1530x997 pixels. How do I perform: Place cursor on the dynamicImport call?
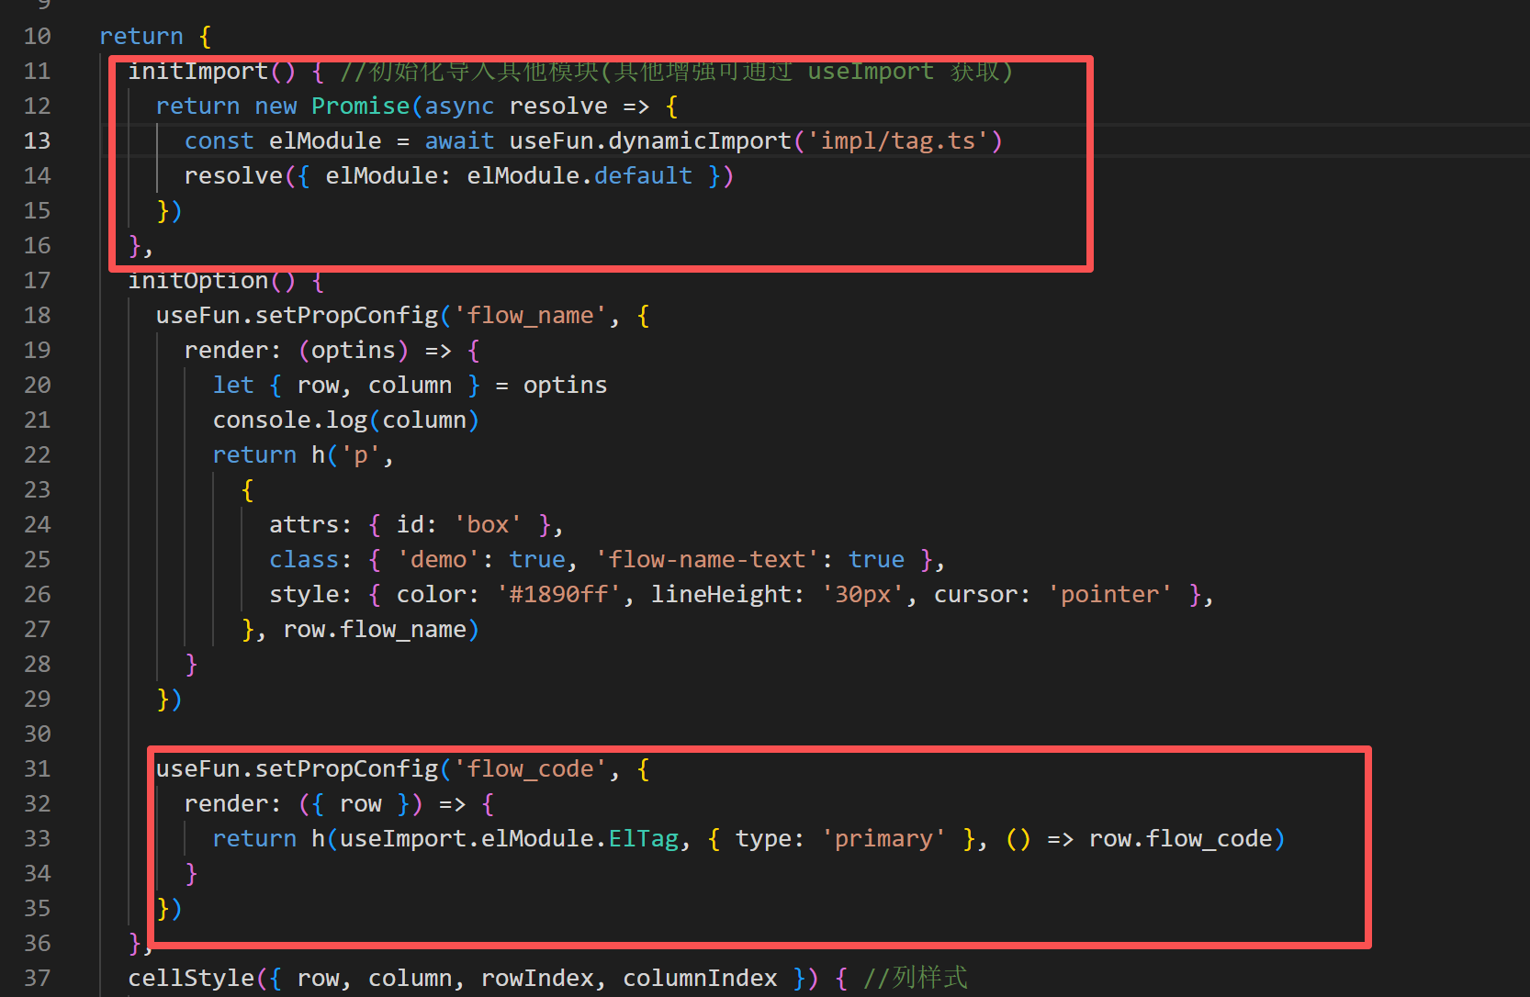click(699, 141)
